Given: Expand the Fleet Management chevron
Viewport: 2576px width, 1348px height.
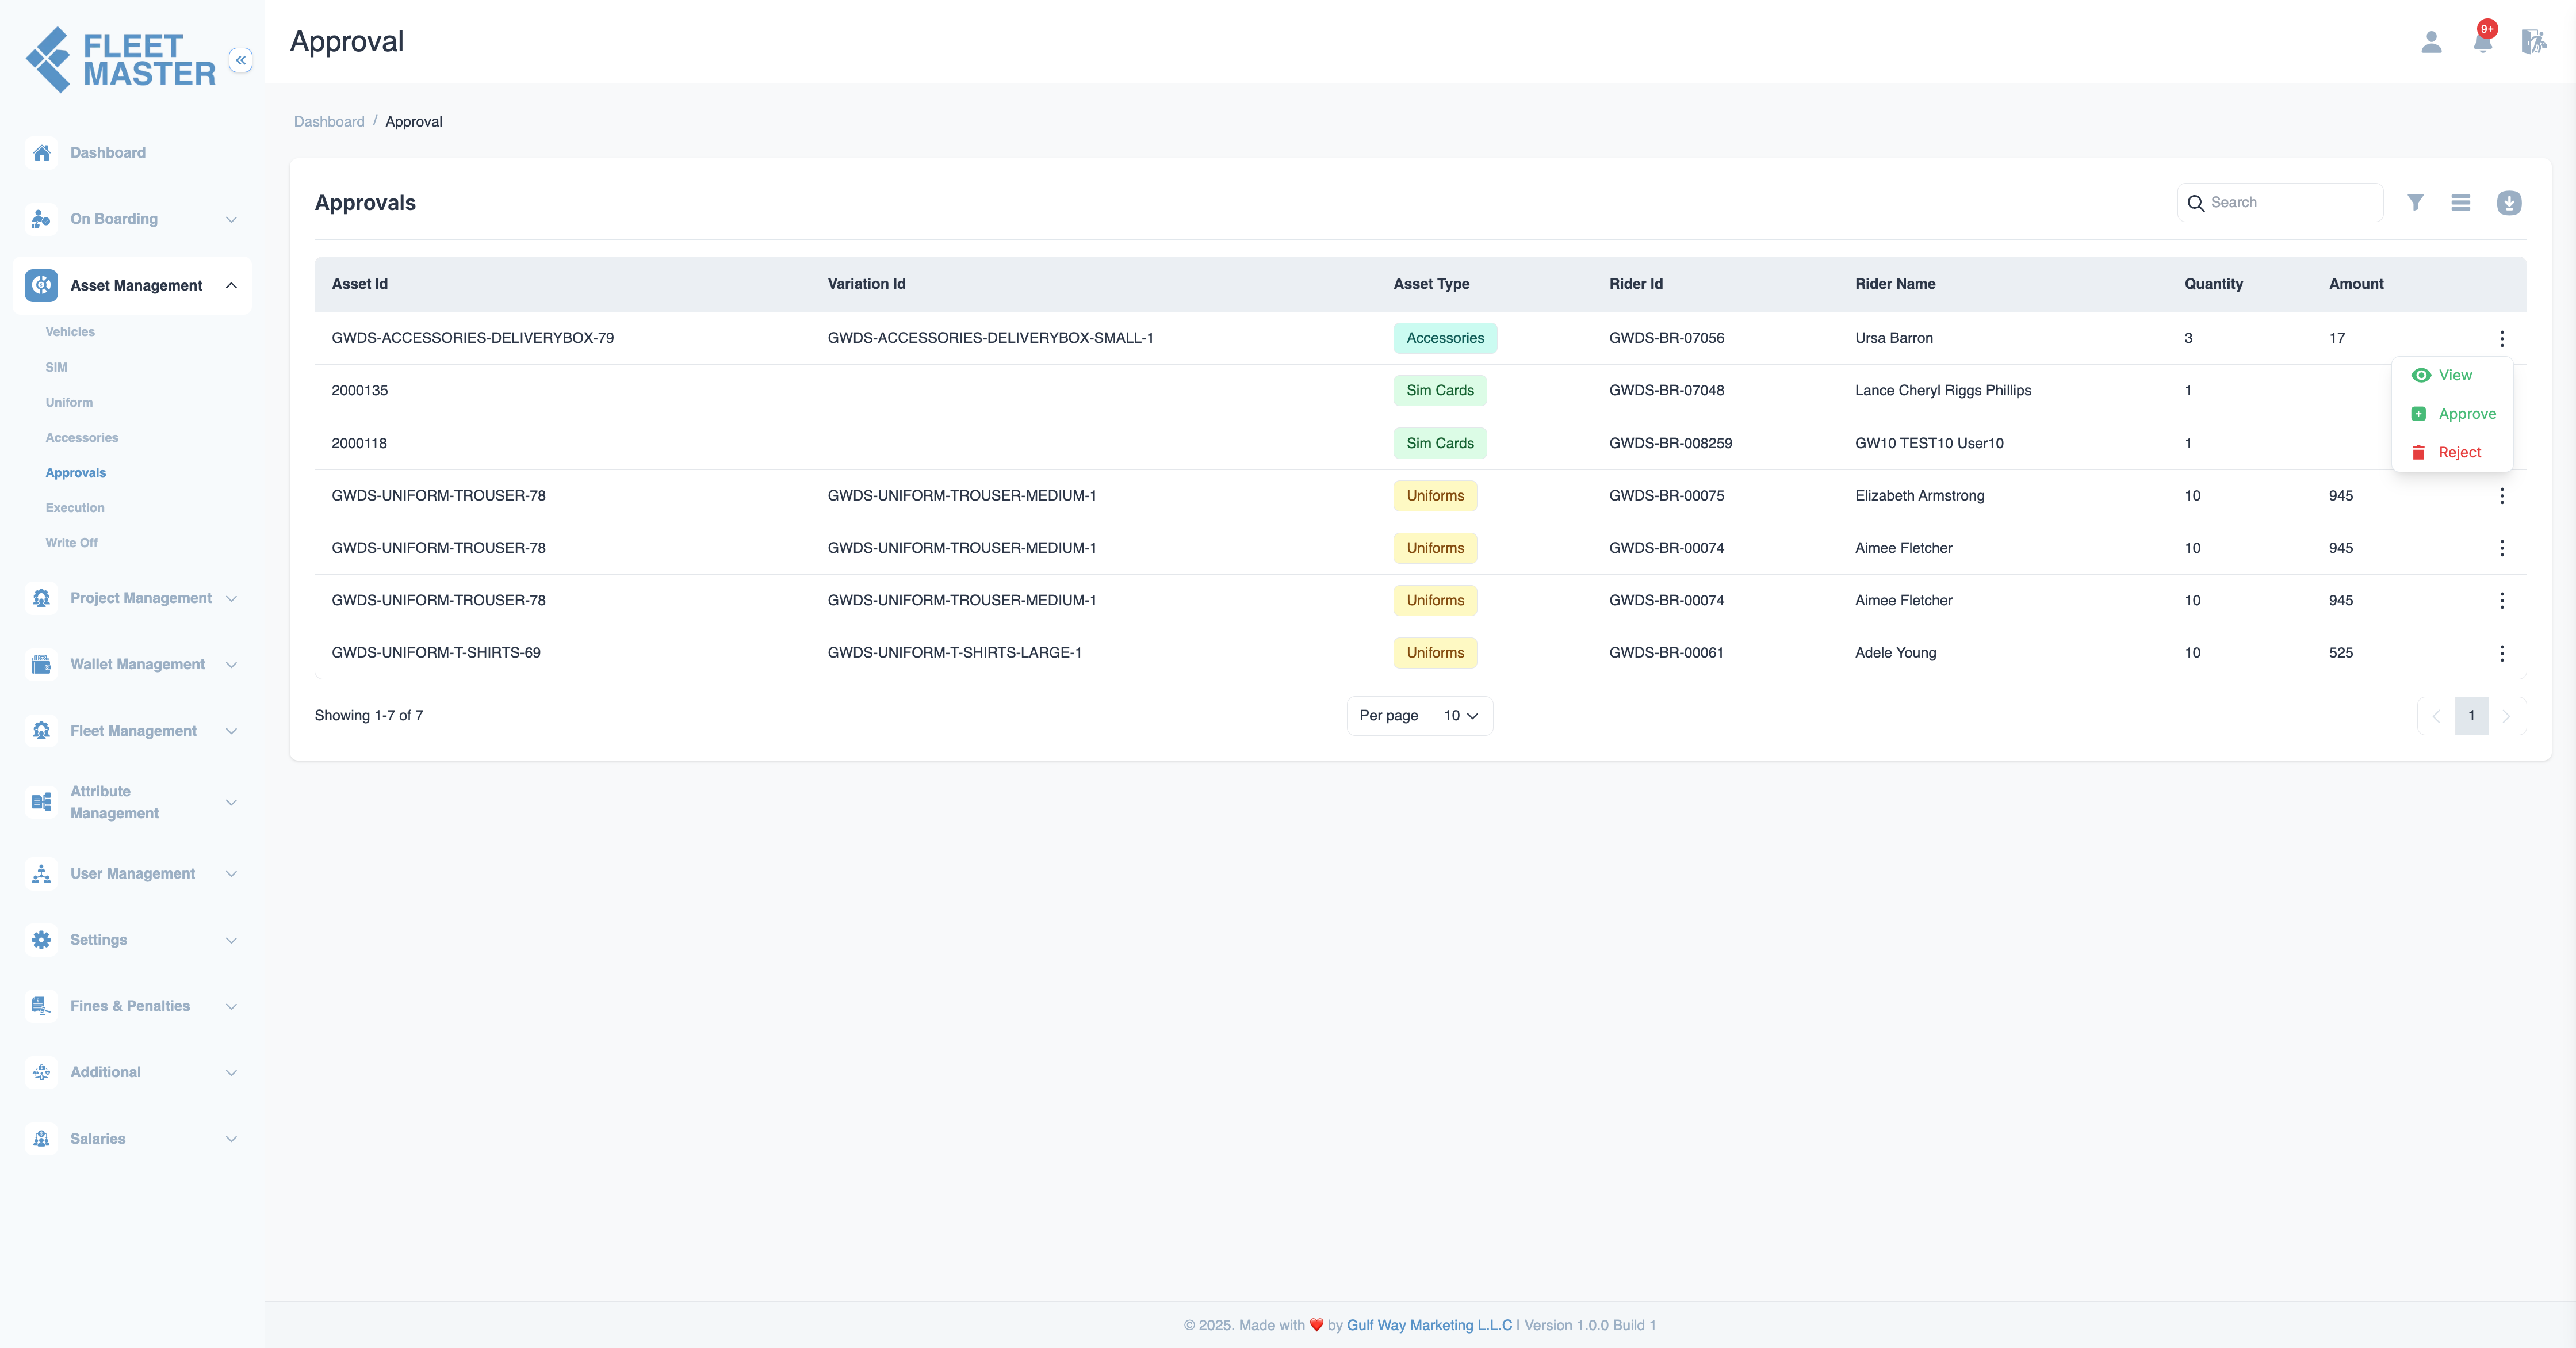Looking at the screenshot, I should pos(231,731).
